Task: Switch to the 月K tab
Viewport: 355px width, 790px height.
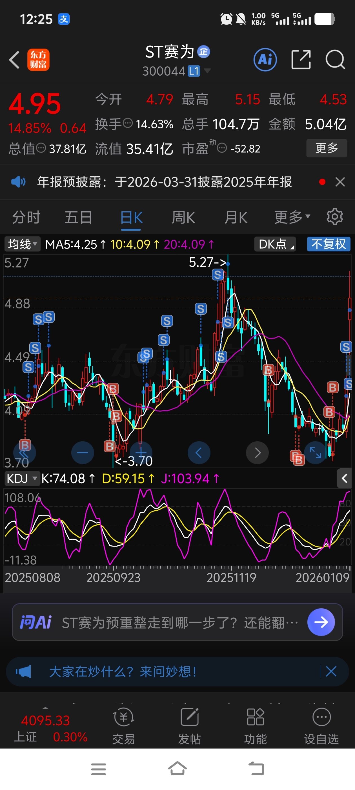Action: point(236,218)
